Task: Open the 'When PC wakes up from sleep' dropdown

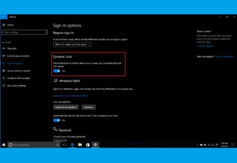Action: coord(72,44)
